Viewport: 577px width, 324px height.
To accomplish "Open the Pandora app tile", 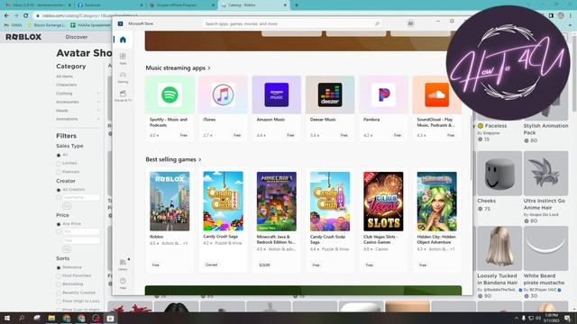I will pyautogui.click(x=383, y=108).
